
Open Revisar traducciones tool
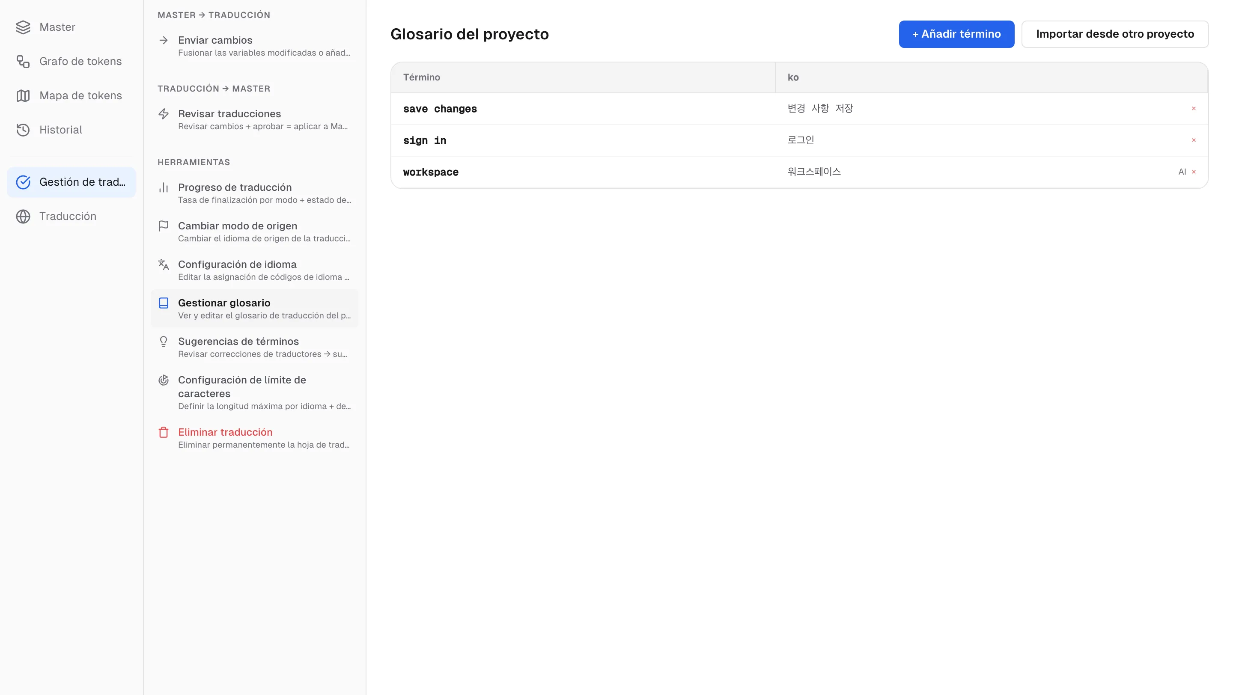click(x=255, y=119)
